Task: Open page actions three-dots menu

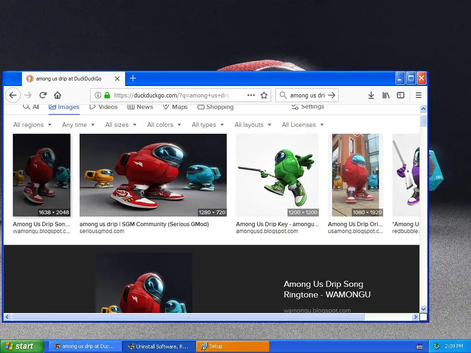Action: pos(251,95)
